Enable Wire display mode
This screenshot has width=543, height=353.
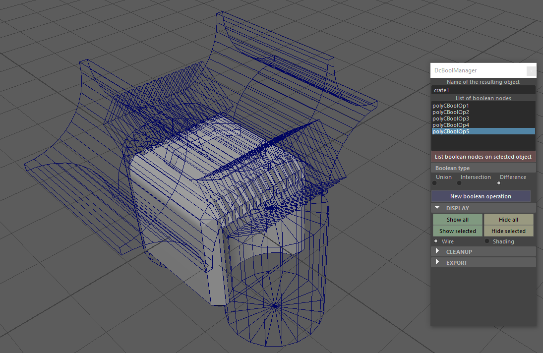436,241
